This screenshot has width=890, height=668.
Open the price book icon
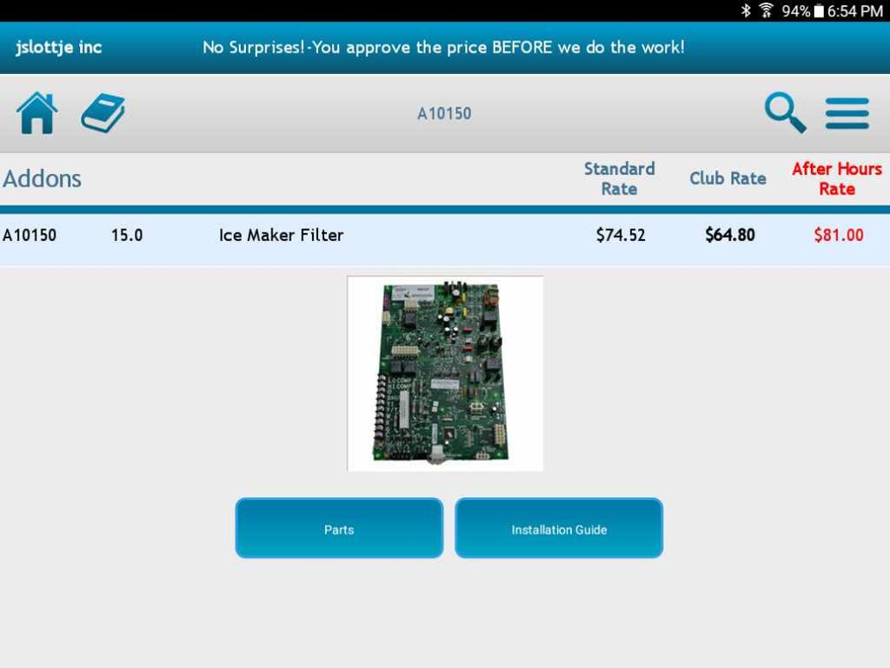coord(103,113)
